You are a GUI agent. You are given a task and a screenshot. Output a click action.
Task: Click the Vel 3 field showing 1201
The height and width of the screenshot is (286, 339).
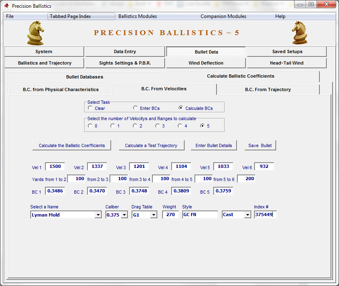pos(139,166)
